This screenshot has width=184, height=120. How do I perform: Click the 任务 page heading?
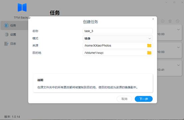(55, 13)
